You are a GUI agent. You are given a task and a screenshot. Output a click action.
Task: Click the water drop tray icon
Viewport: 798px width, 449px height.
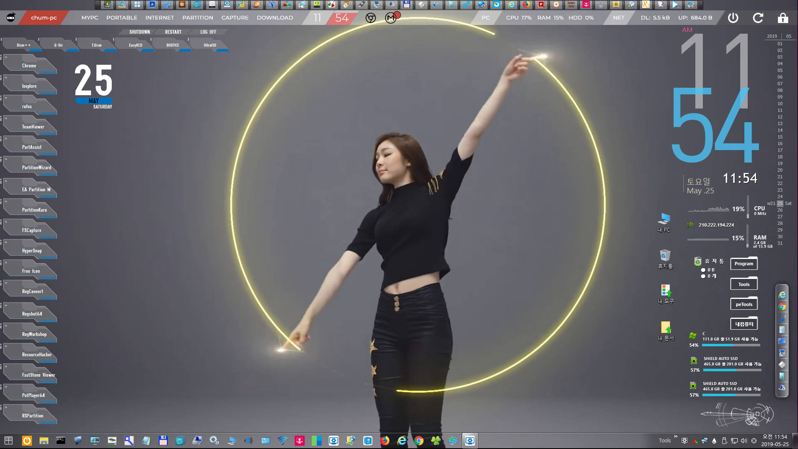click(x=714, y=441)
